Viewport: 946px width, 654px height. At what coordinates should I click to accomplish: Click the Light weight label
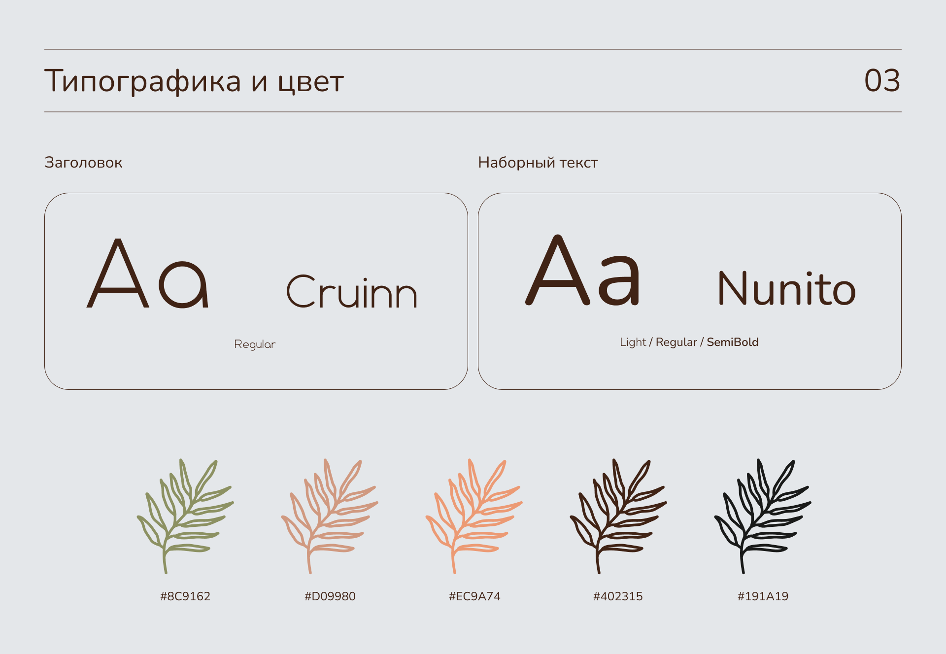click(x=633, y=342)
